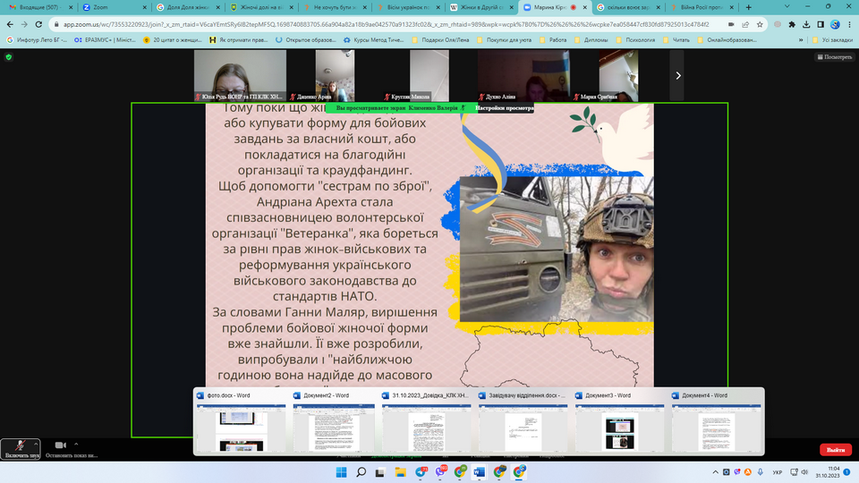Select Юлия Рудь participant video tile
This screenshot has height=483, width=859.
[240, 75]
